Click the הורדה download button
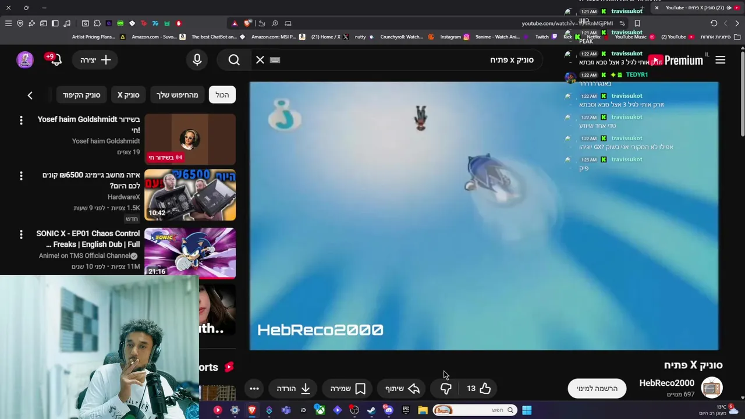 pos(293,388)
